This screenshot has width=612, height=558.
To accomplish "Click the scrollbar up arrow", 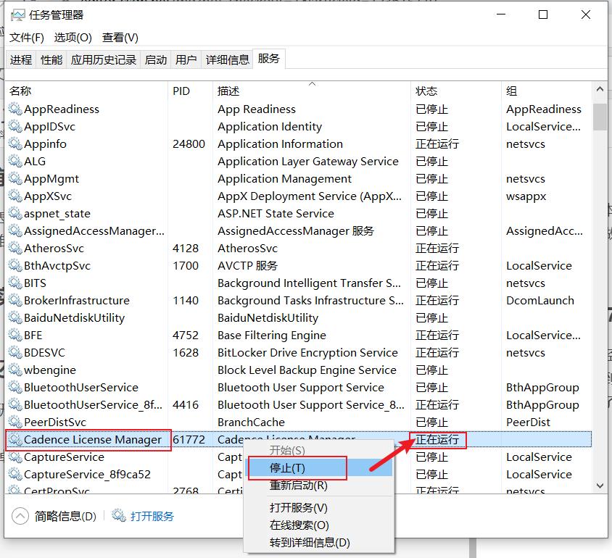I will click(x=600, y=89).
